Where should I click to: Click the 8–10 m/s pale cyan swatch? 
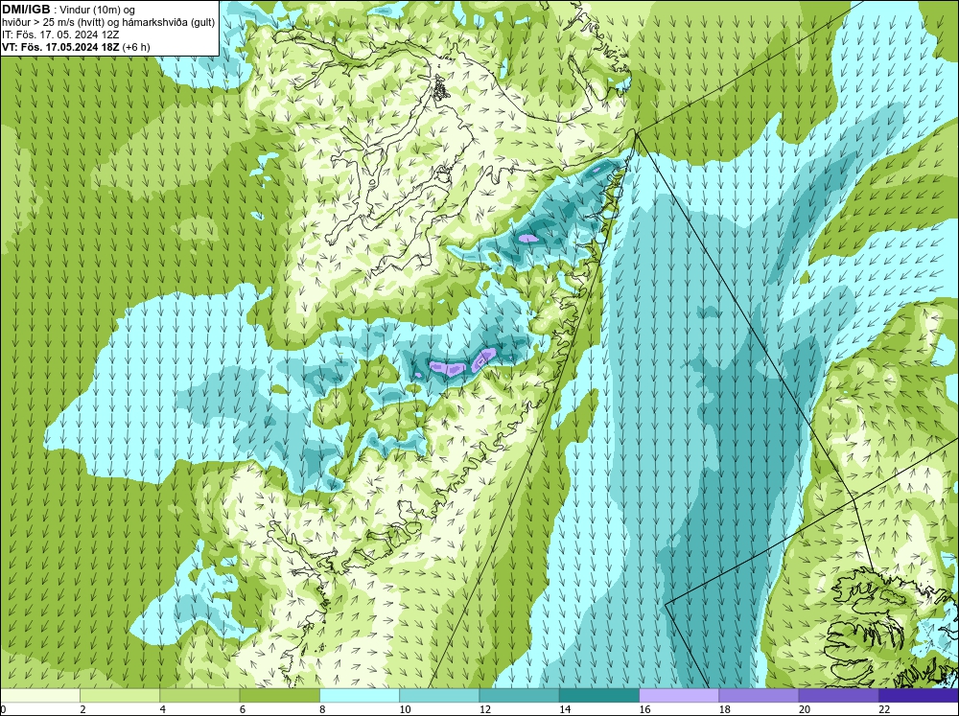coord(360,695)
